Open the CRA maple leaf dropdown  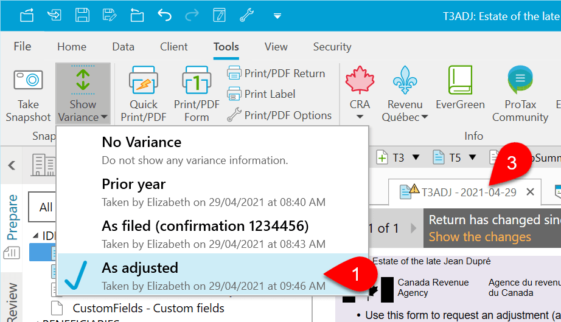click(360, 94)
